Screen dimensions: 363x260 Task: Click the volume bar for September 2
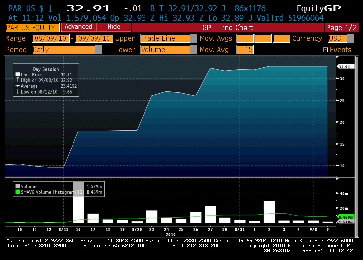click(x=269, y=212)
